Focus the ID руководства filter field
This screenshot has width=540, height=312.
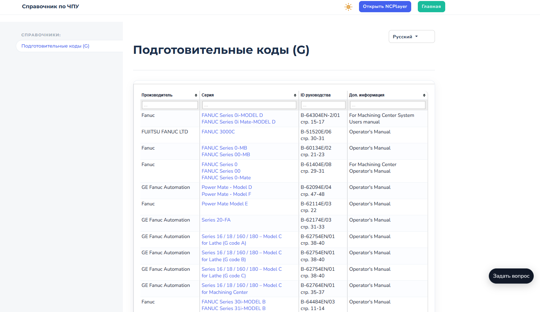coord(323,105)
